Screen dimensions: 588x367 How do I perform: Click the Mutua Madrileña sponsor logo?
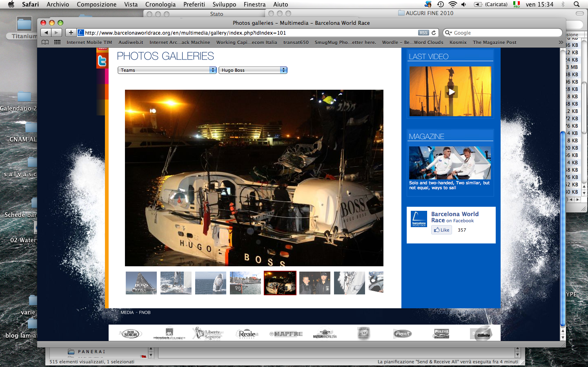click(325, 334)
